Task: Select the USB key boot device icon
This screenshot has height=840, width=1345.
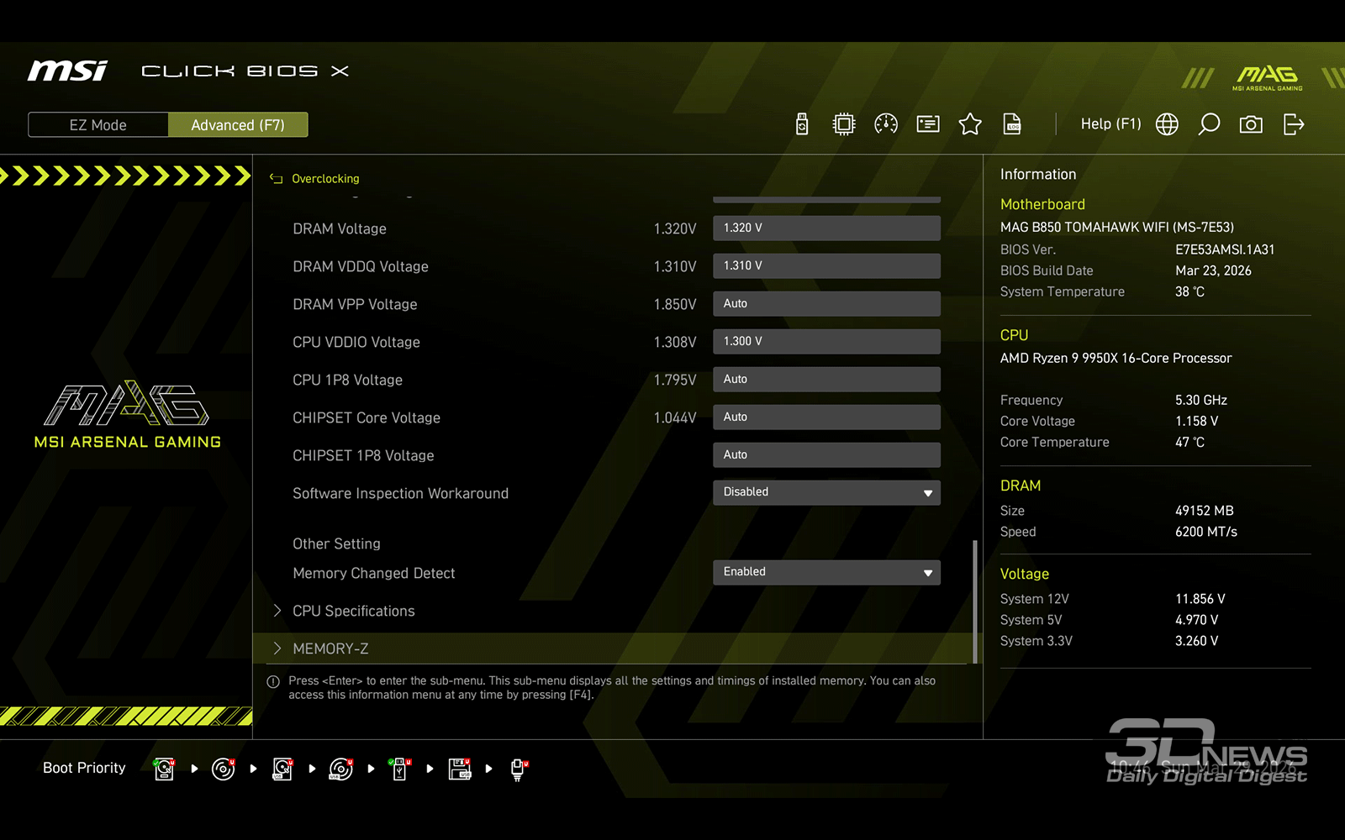Action: click(400, 769)
